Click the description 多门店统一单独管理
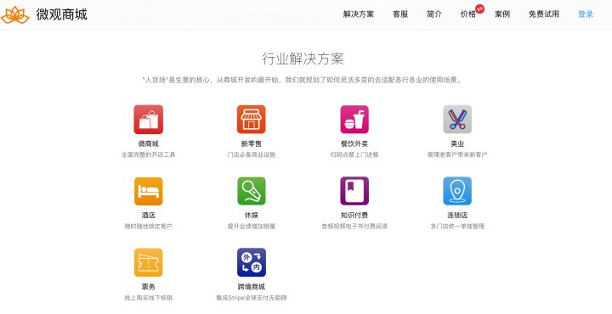Screen dimensions: 612x314 457,226
